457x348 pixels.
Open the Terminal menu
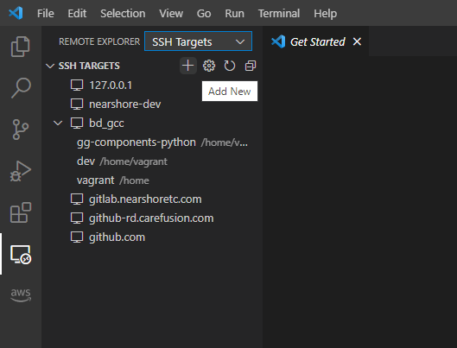(279, 14)
